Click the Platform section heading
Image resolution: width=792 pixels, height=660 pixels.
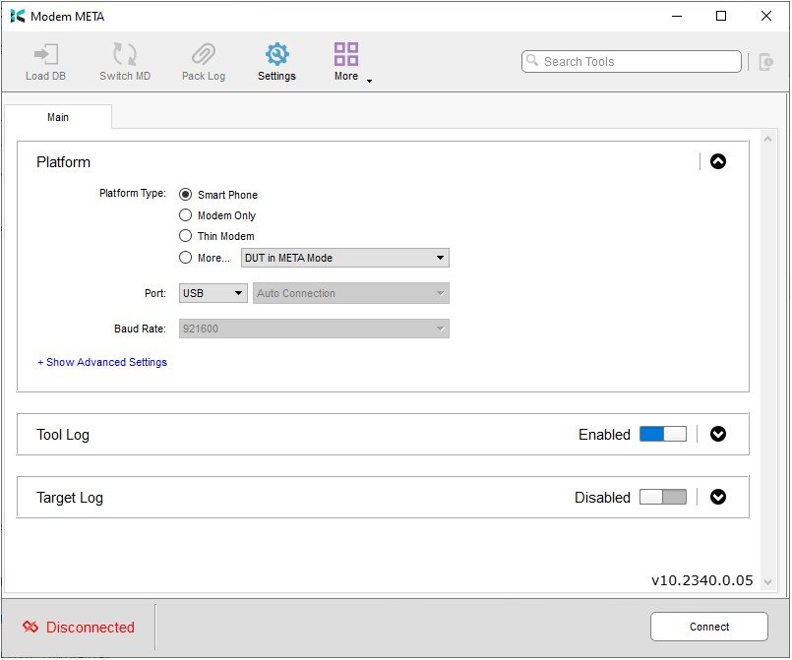pos(63,162)
